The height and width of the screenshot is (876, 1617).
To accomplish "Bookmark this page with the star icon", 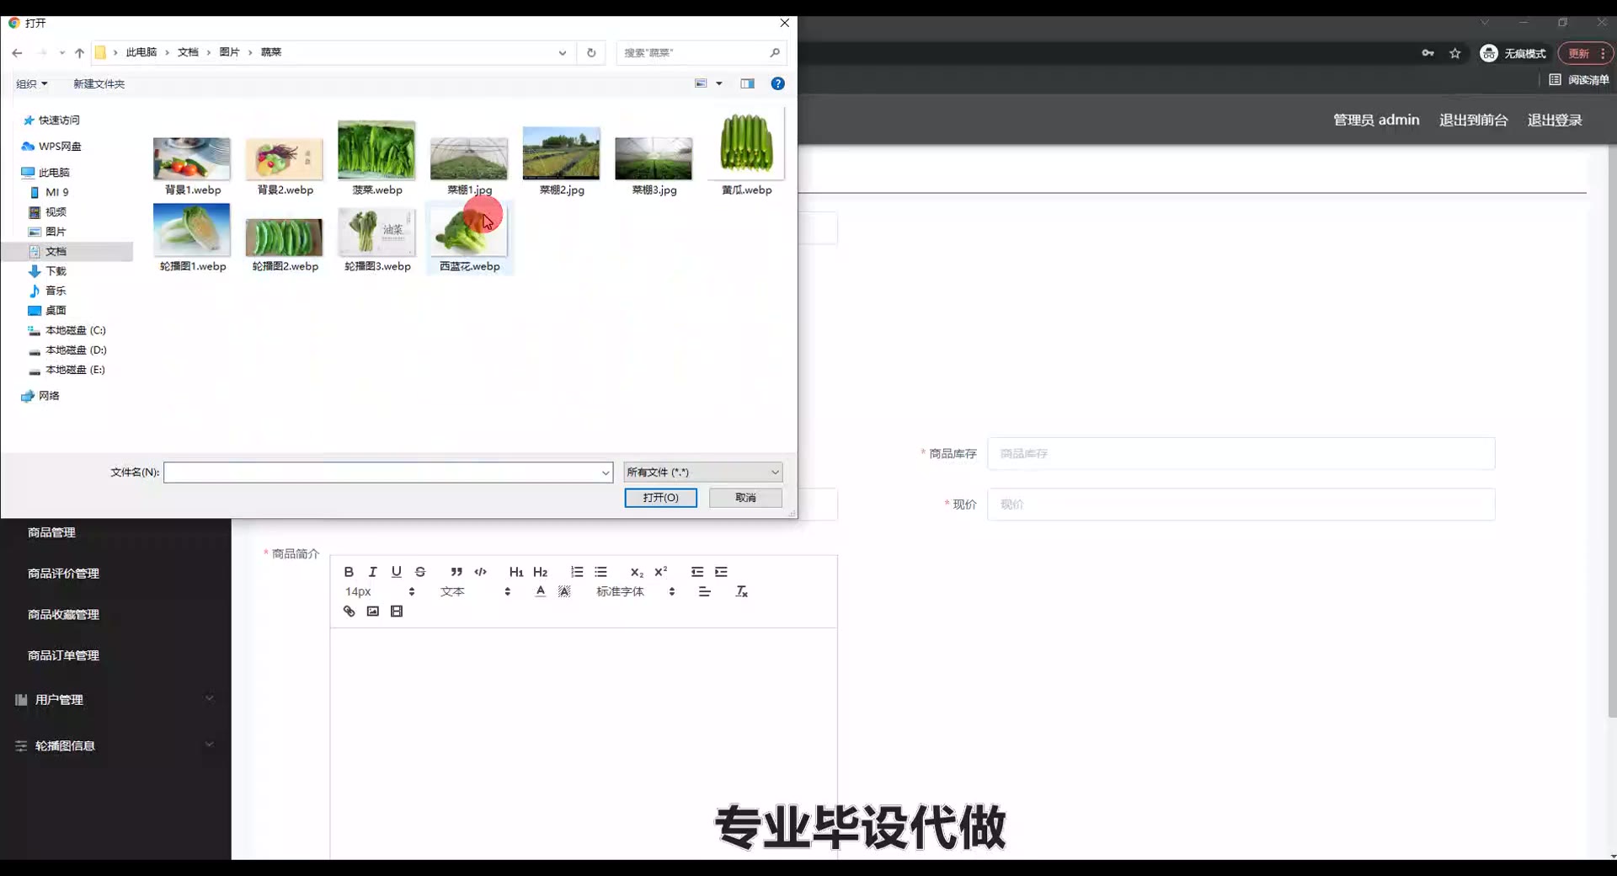I will click(1454, 53).
